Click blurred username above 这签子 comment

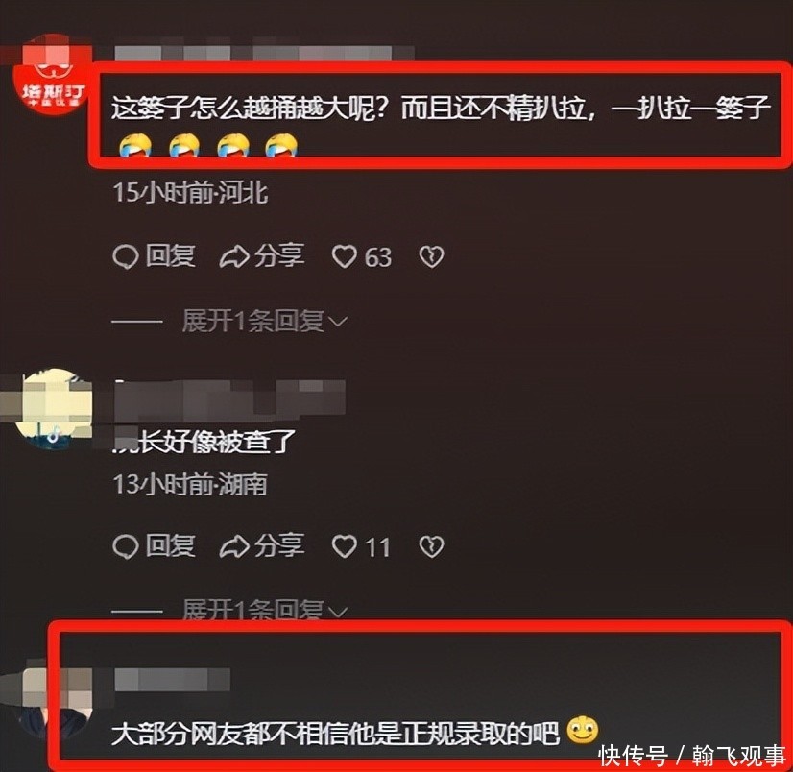tap(265, 53)
